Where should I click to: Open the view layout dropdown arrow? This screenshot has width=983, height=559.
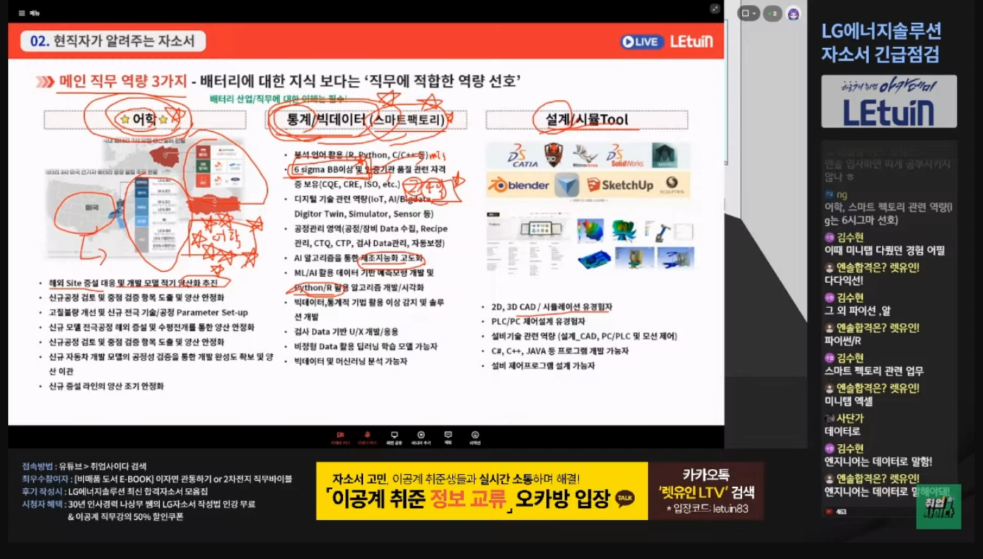click(x=753, y=13)
